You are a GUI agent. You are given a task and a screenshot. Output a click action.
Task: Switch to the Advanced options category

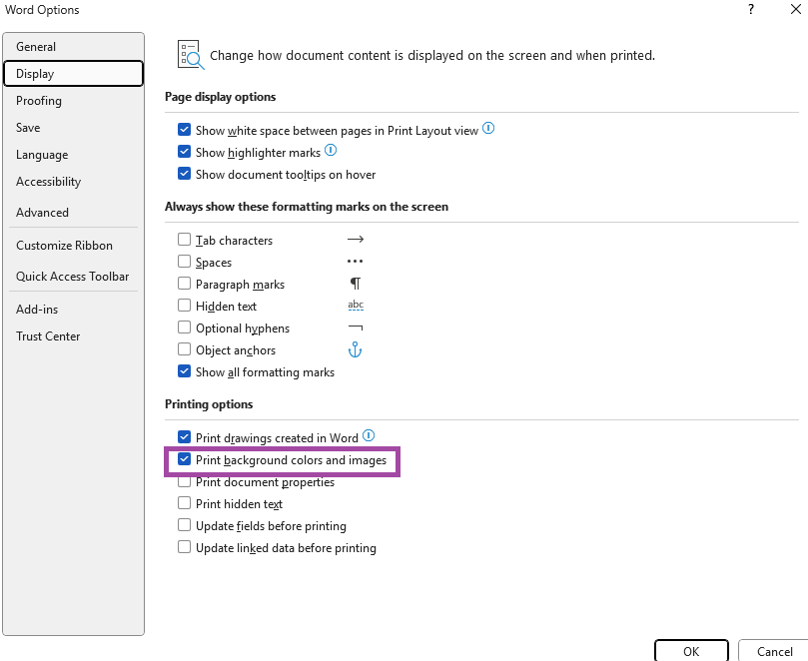[x=42, y=213]
